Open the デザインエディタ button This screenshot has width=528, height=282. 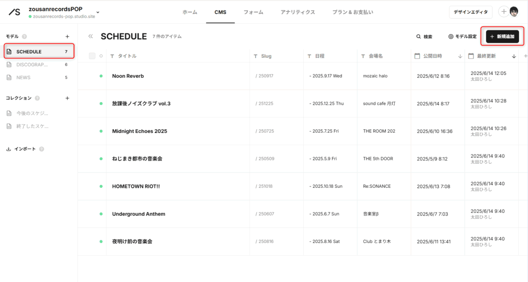(x=470, y=12)
